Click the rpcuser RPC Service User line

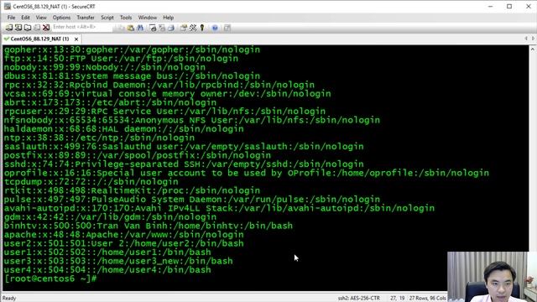coord(164,112)
